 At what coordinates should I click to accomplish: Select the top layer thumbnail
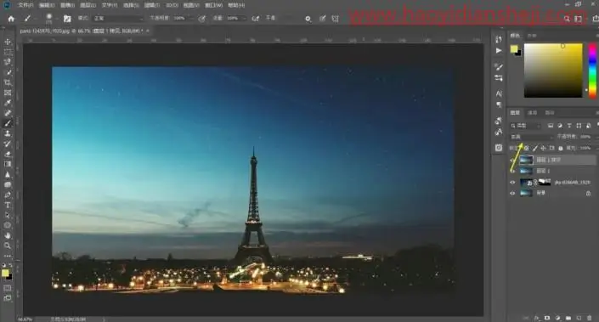526,160
